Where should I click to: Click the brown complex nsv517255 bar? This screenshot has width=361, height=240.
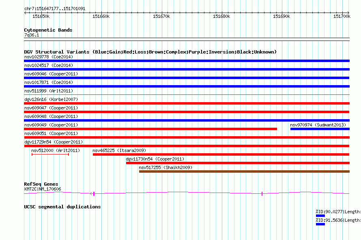[x=244, y=171]
